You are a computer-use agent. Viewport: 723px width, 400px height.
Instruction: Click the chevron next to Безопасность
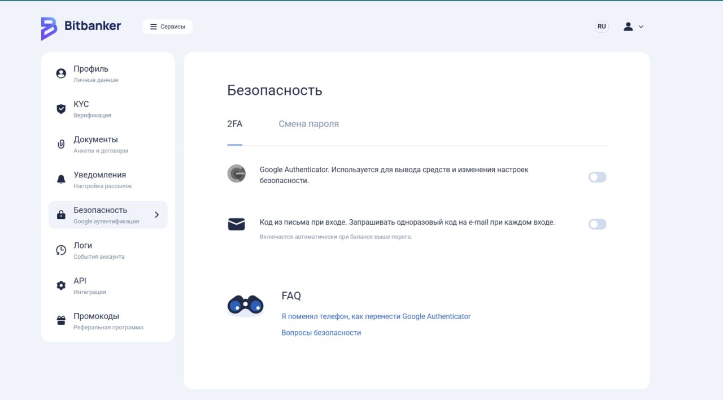click(x=157, y=215)
